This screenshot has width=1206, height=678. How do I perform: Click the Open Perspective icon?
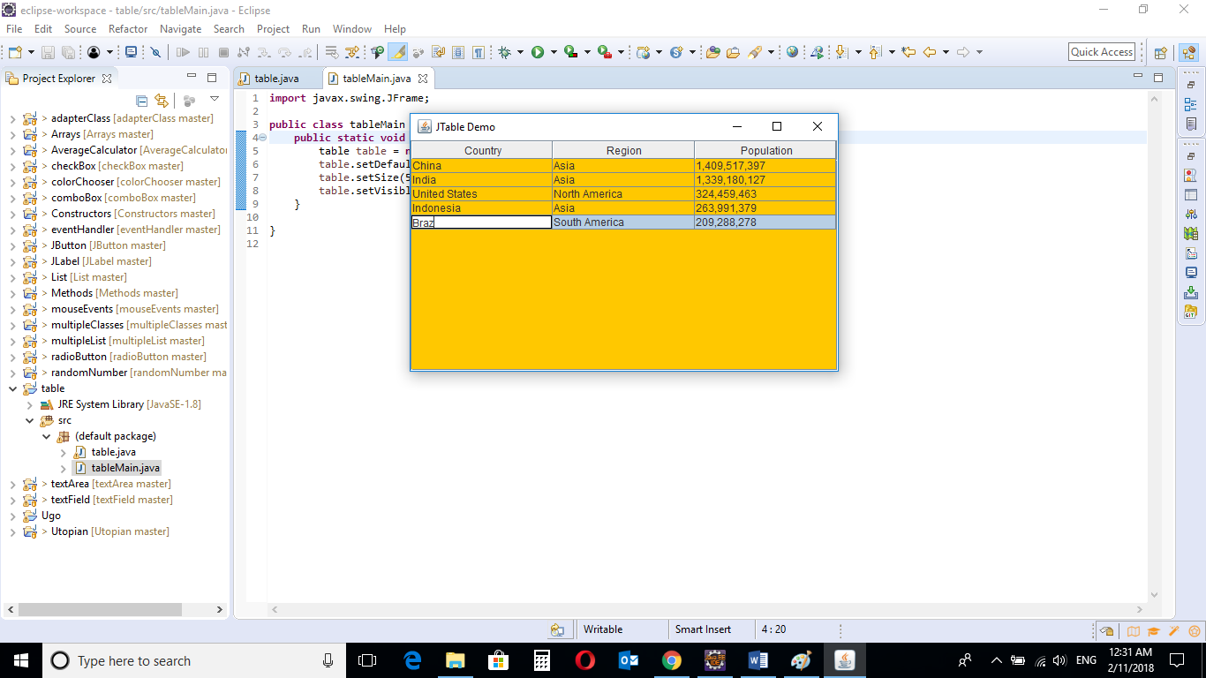(x=1161, y=53)
